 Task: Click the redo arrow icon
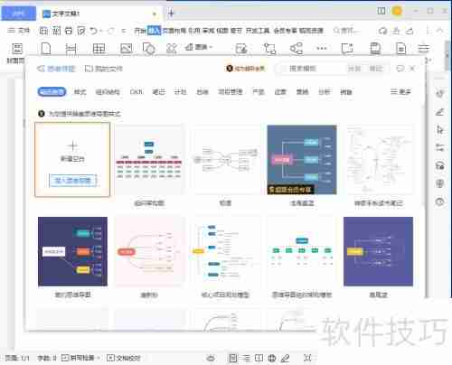pyautogui.click(x=111, y=31)
